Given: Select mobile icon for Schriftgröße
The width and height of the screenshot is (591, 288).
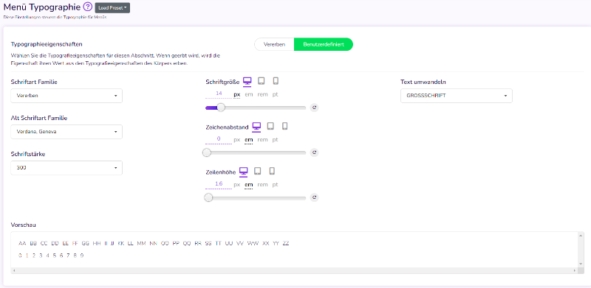Looking at the screenshot, I should pos(276,81).
